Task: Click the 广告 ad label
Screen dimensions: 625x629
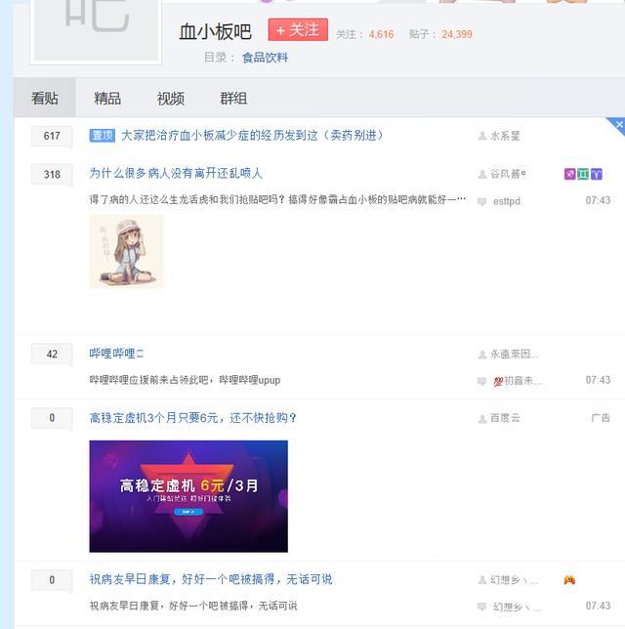Action: click(x=601, y=418)
